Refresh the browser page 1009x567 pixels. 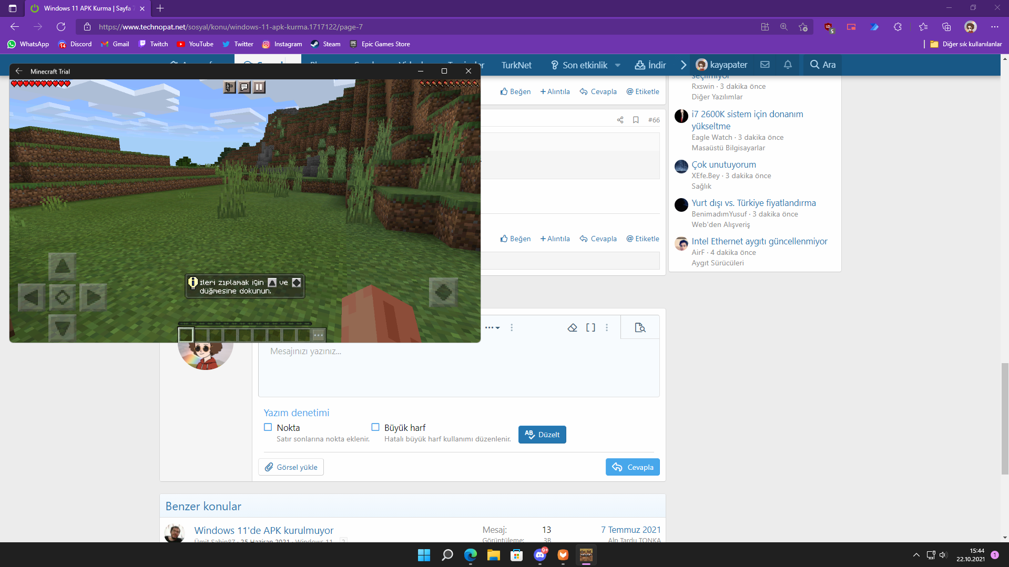click(x=61, y=27)
